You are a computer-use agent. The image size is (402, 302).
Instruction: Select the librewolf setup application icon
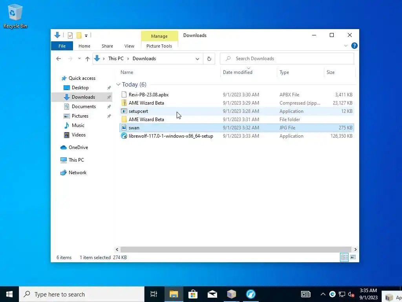(x=124, y=136)
